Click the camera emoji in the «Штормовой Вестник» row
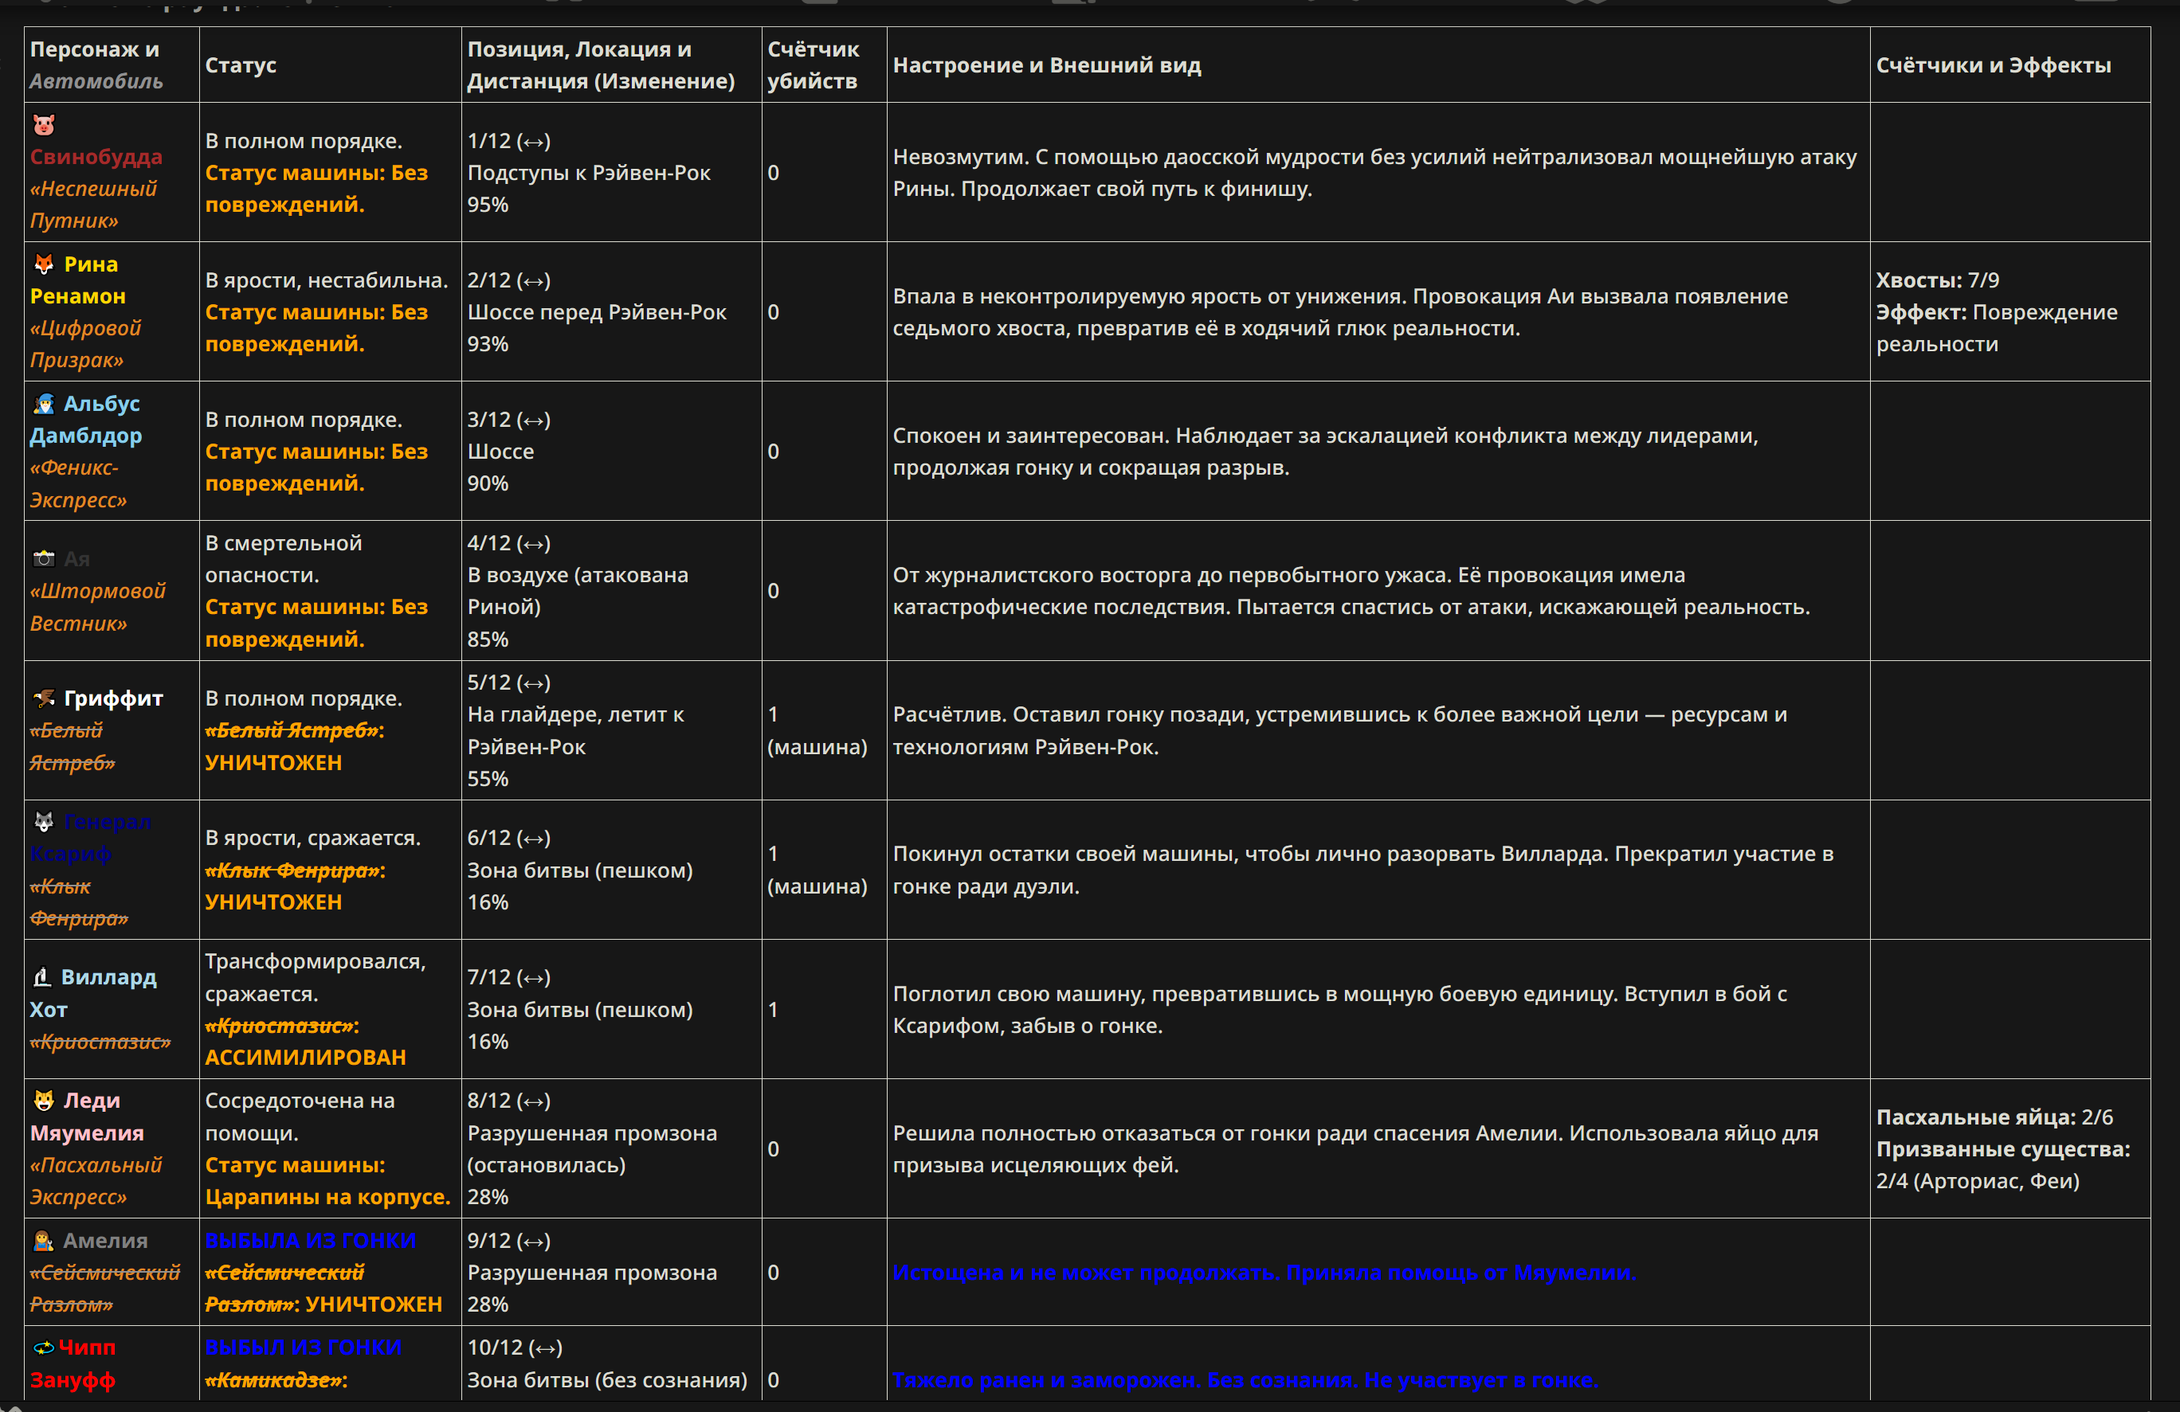The image size is (2180, 1412). point(44,558)
